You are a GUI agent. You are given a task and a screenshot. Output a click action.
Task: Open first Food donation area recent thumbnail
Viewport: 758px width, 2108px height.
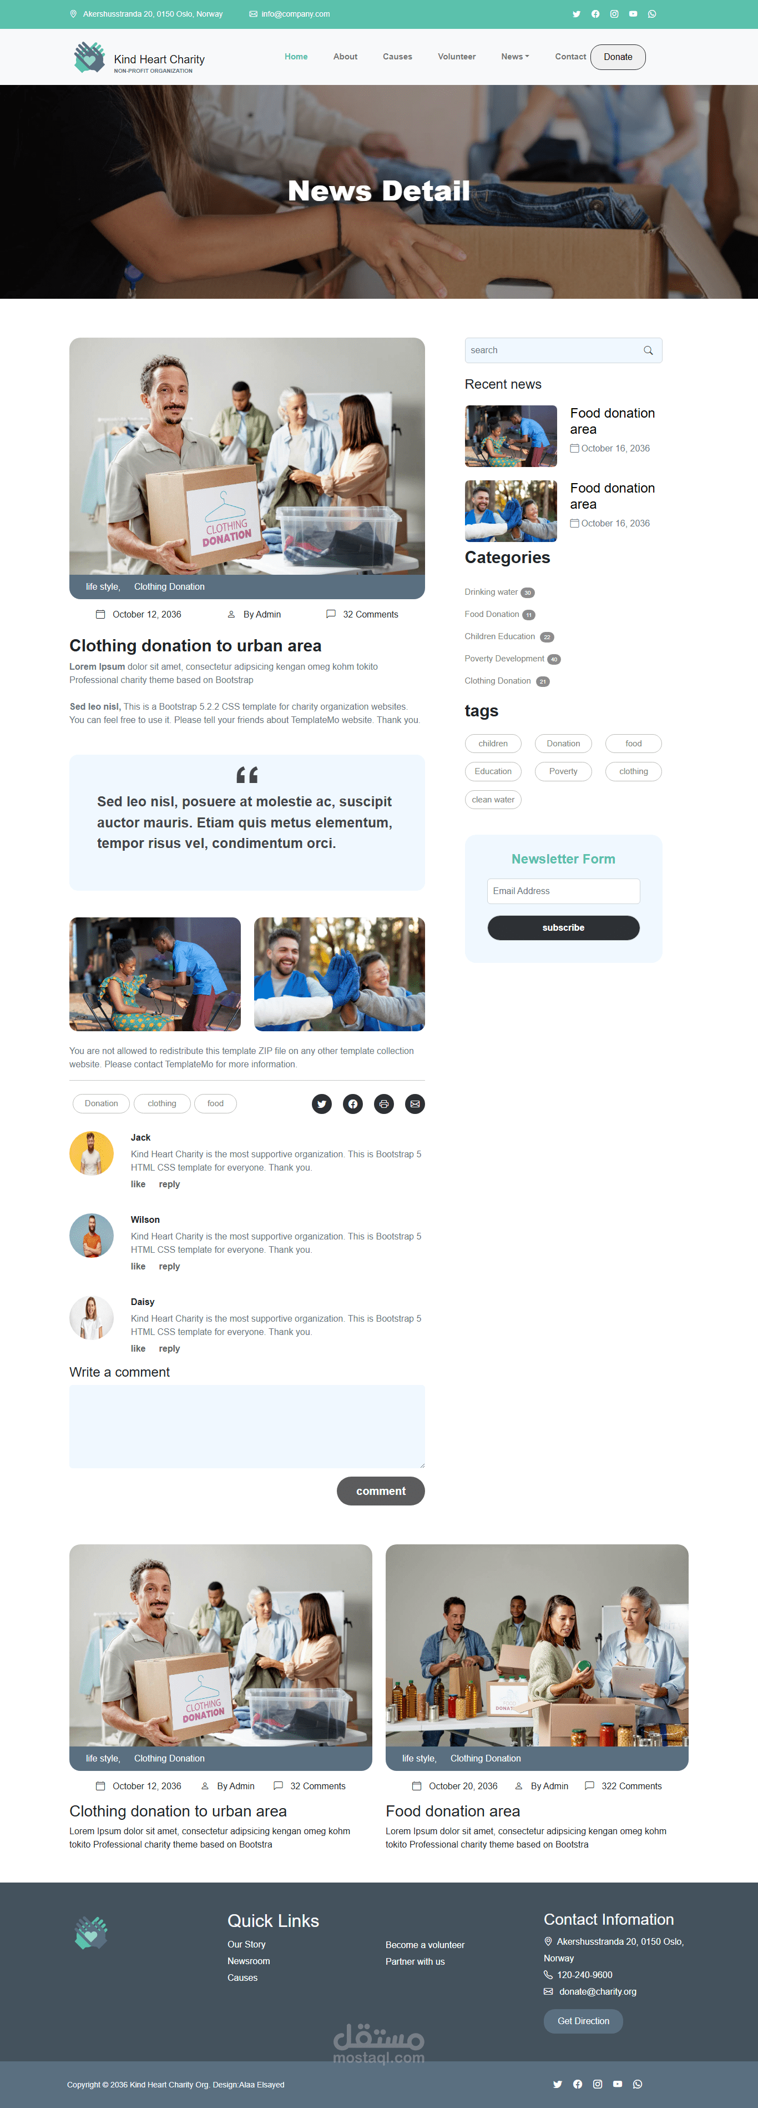coord(511,436)
